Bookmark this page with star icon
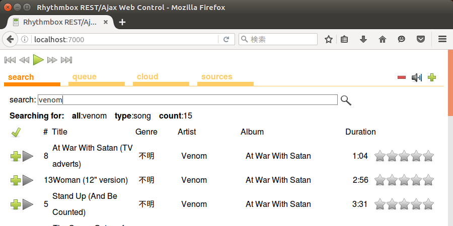This screenshot has height=226, width=453. (x=329, y=39)
